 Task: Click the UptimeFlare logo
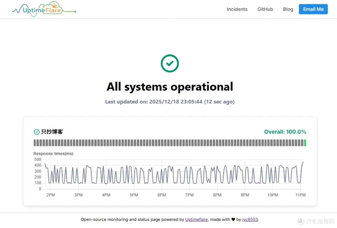pyautogui.click(x=44, y=9)
